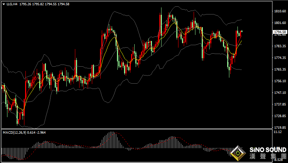The image size is (288, 163).
Task: Click the highlighted current price tag 1794.58 on axis
Action: coord(280,32)
